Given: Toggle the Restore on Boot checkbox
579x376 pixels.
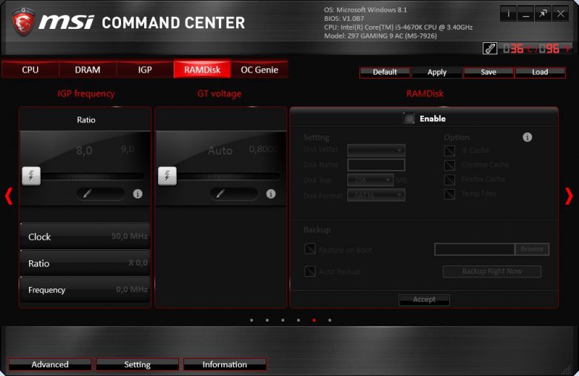Looking at the screenshot, I should (310, 249).
